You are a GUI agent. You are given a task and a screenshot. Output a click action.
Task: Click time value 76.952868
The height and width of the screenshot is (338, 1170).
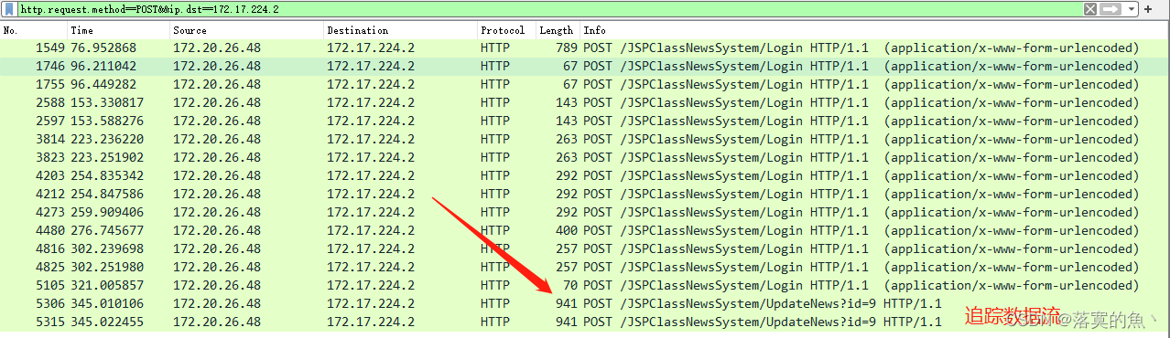[x=103, y=48]
